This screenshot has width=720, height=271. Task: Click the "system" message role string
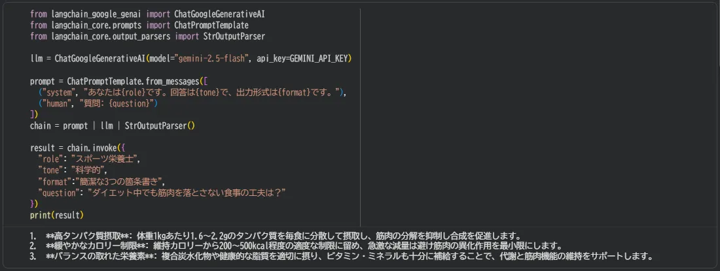(x=57, y=92)
